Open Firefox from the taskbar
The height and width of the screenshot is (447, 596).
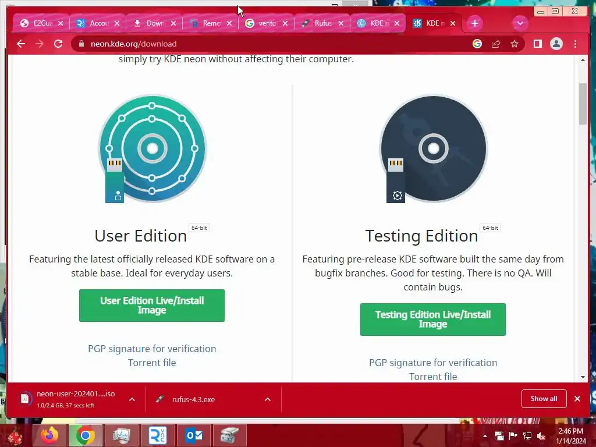pyautogui.click(x=50, y=435)
